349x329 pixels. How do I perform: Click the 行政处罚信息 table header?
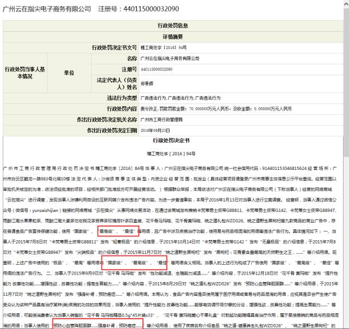(x=173, y=26)
